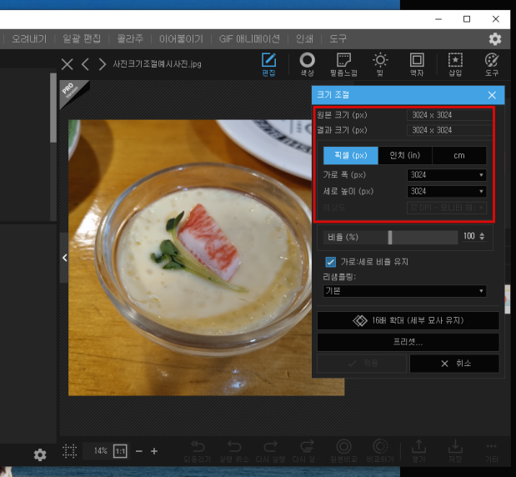Open the 도구 menu tab
The width and height of the screenshot is (516, 477).
[338, 39]
